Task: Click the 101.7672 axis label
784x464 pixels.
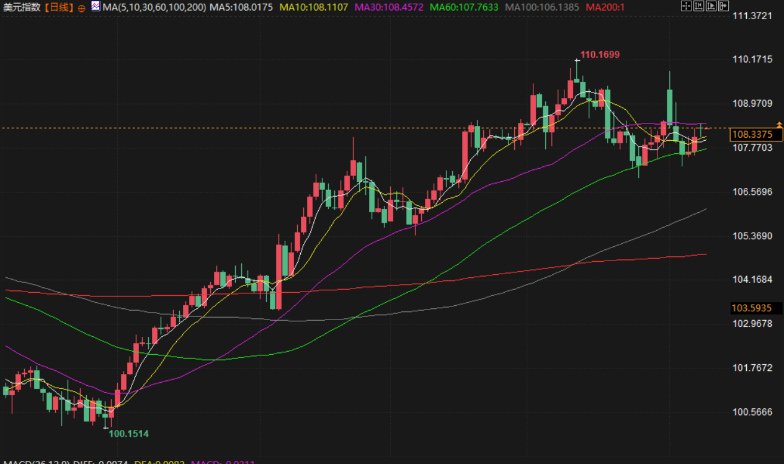Action: point(752,368)
